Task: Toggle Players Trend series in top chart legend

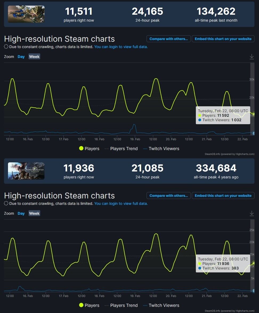Action: point(121,148)
